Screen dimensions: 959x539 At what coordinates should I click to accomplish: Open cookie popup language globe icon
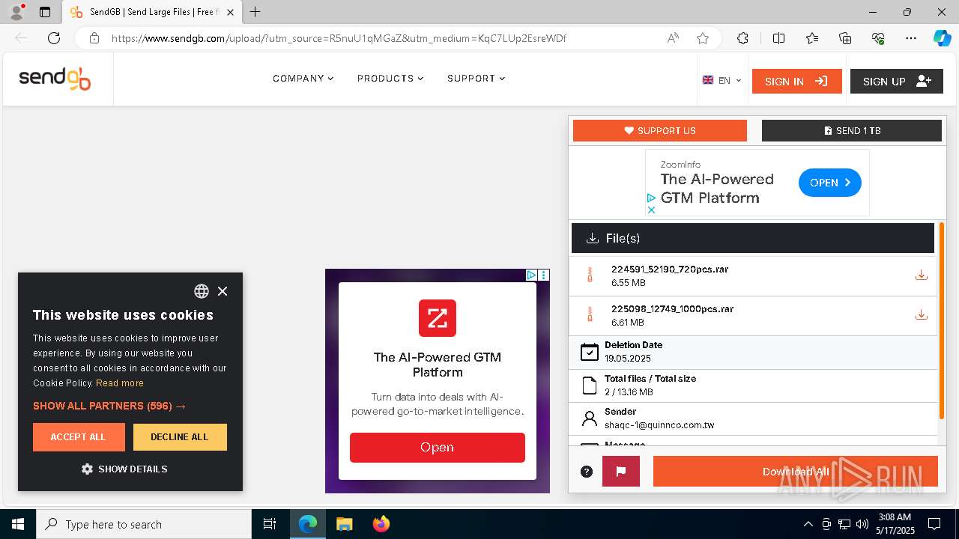(x=202, y=291)
